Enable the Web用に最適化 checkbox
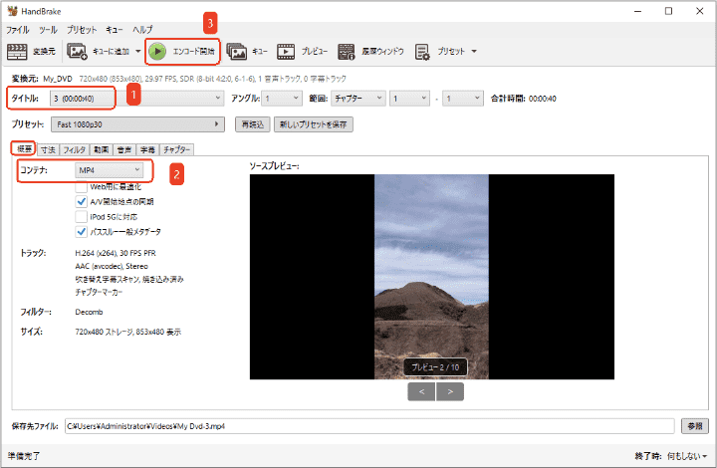The image size is (717, 468). click(82, 186)
